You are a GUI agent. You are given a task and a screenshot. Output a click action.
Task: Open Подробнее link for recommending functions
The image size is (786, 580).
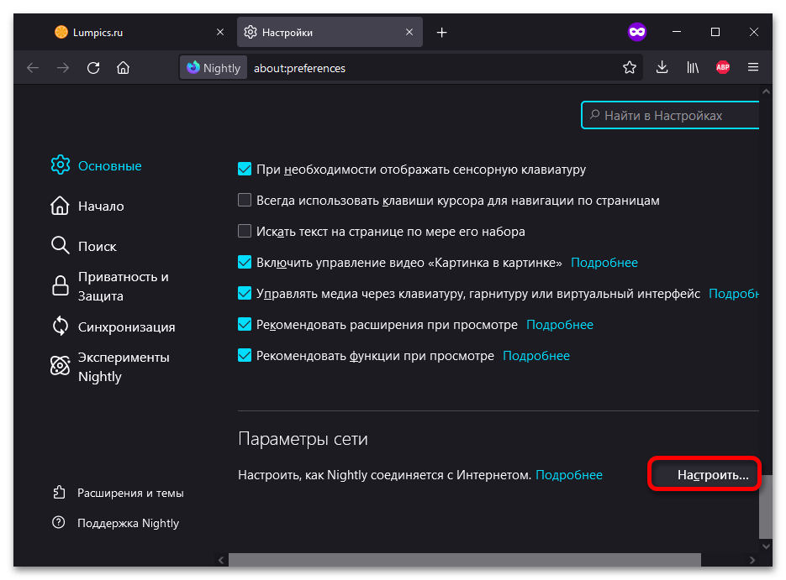pos(536,356)
